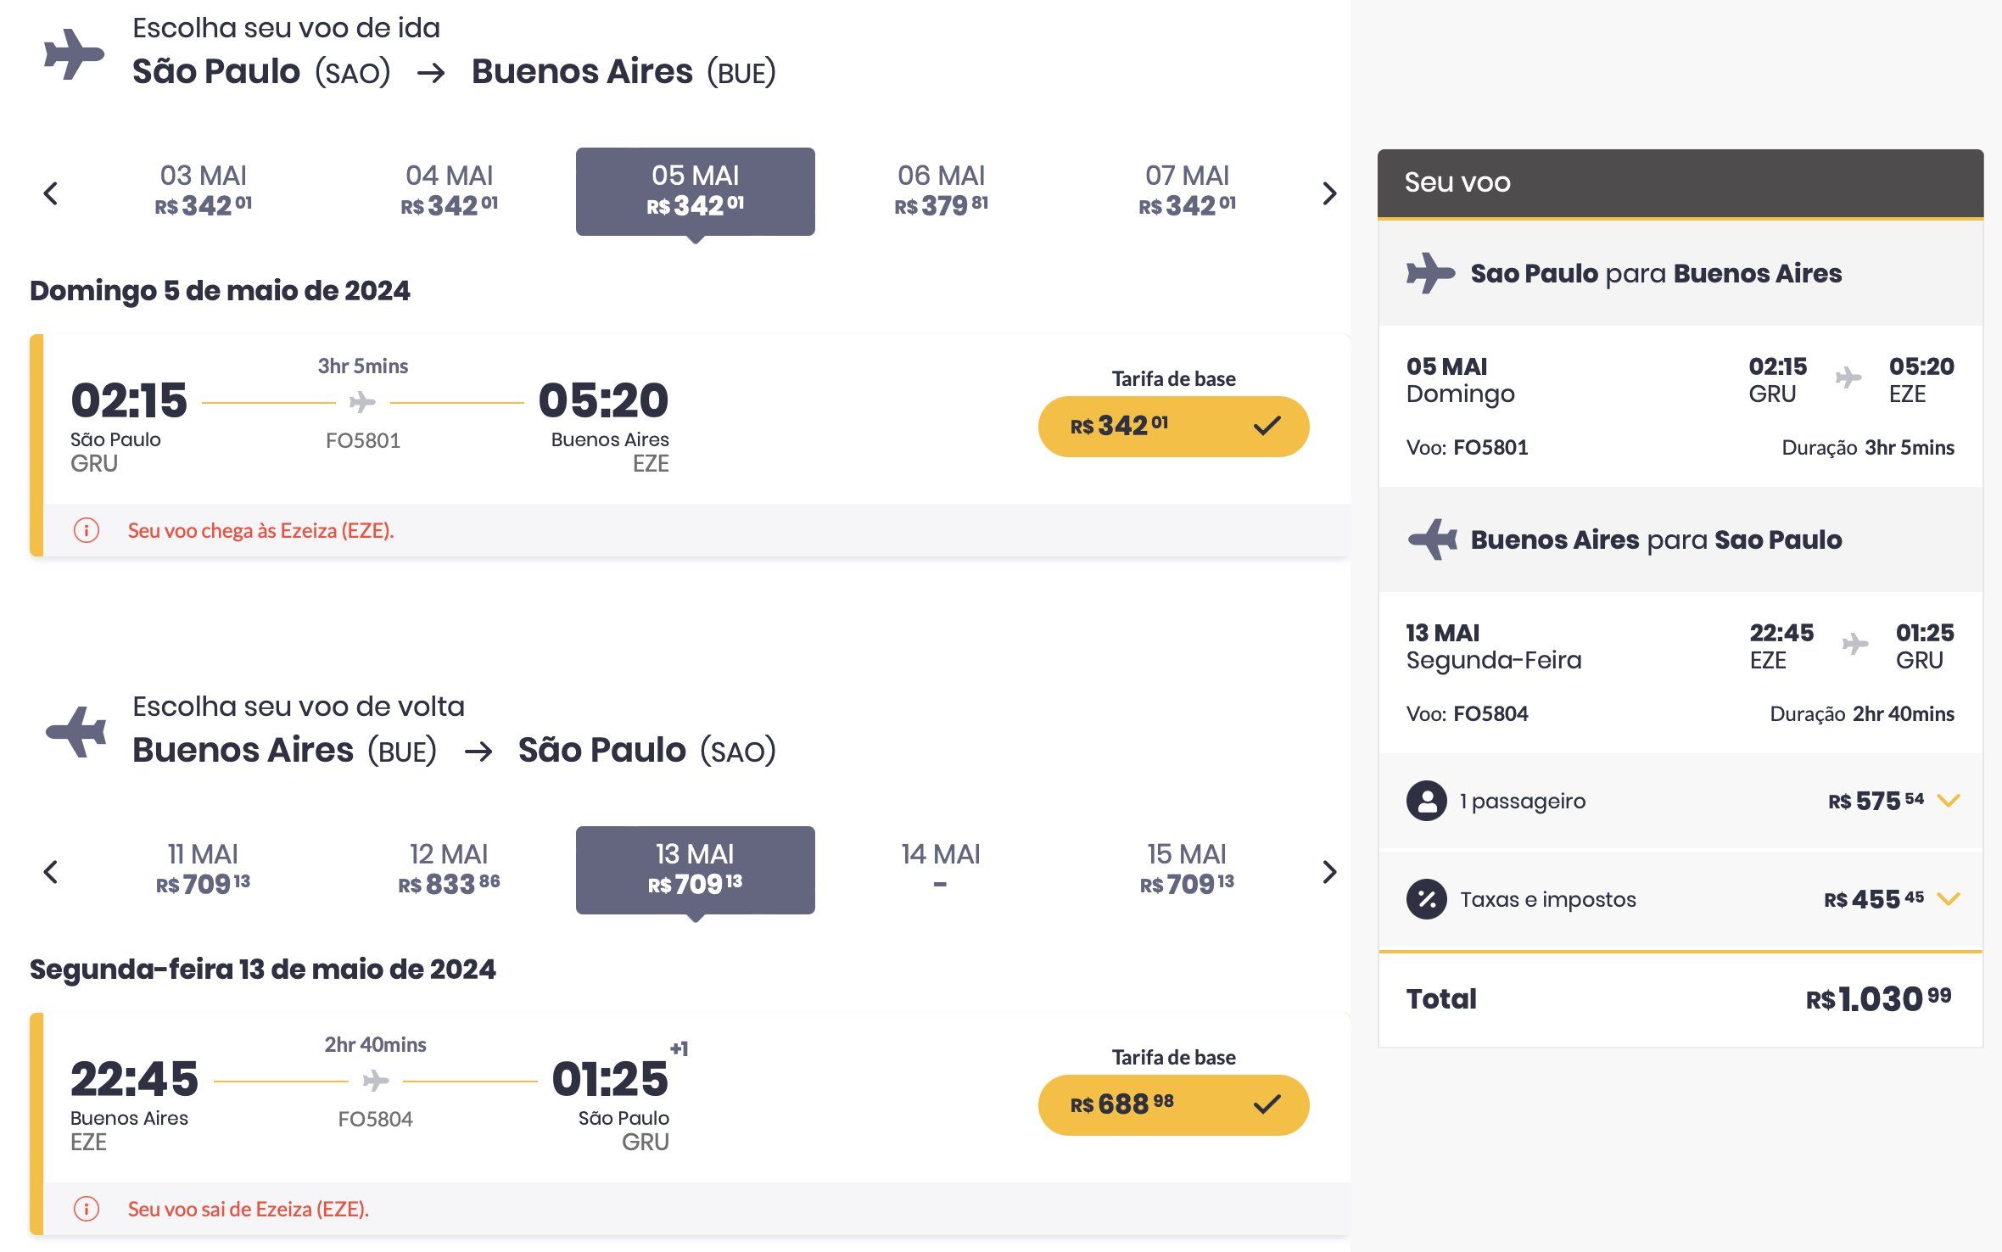Click the percent icon beside Taxas e impostos
The image size is (2002, 1252).
pos(1427,899)
